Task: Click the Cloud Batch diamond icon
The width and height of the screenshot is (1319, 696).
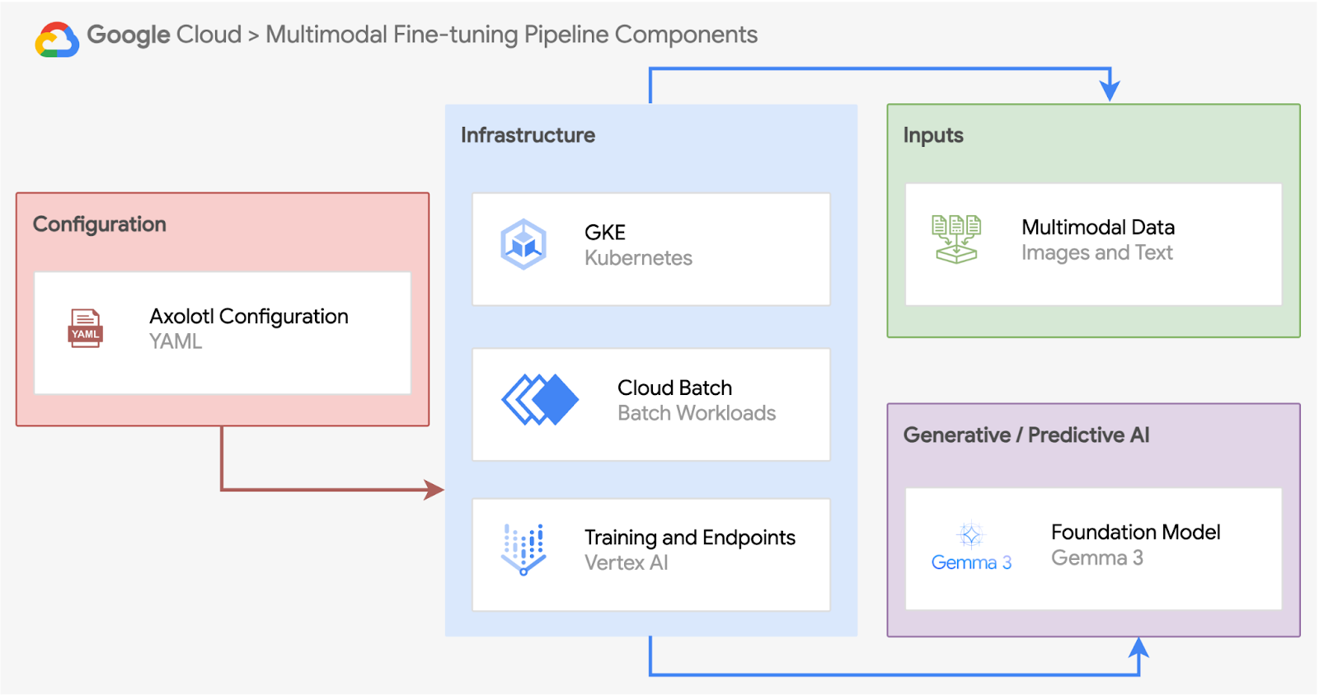Action: [540, 400]
